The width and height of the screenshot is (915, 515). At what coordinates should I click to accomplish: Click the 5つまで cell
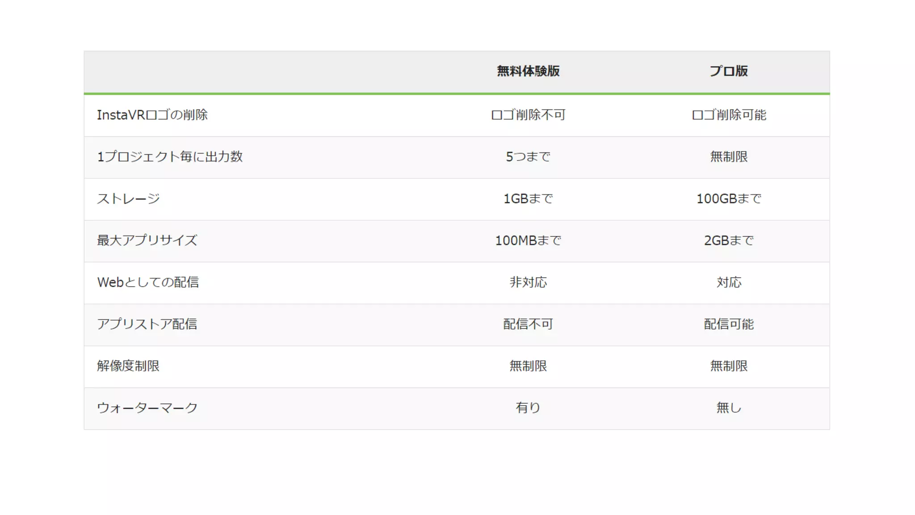pyautogui.click(x=528, y=157)
